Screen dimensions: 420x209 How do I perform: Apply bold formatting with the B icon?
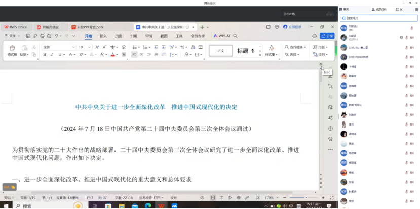pyautogui.click(x=45, y=54)
